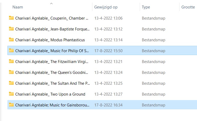Sort by the Gewijzigd op column
197x121 pixels.
click(106, 7)
